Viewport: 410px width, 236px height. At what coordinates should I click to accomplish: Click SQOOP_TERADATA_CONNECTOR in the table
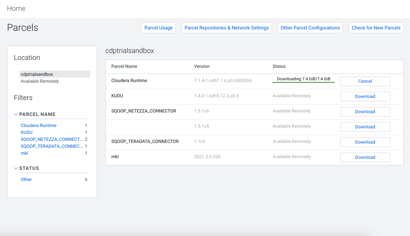click(x=145, y=141)
